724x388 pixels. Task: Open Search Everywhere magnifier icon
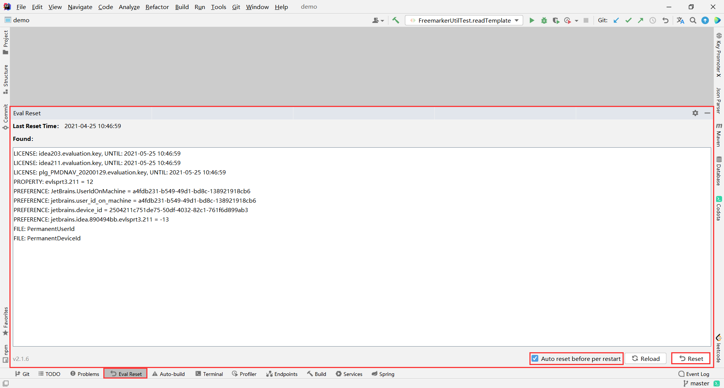click(x=693, y=20)
